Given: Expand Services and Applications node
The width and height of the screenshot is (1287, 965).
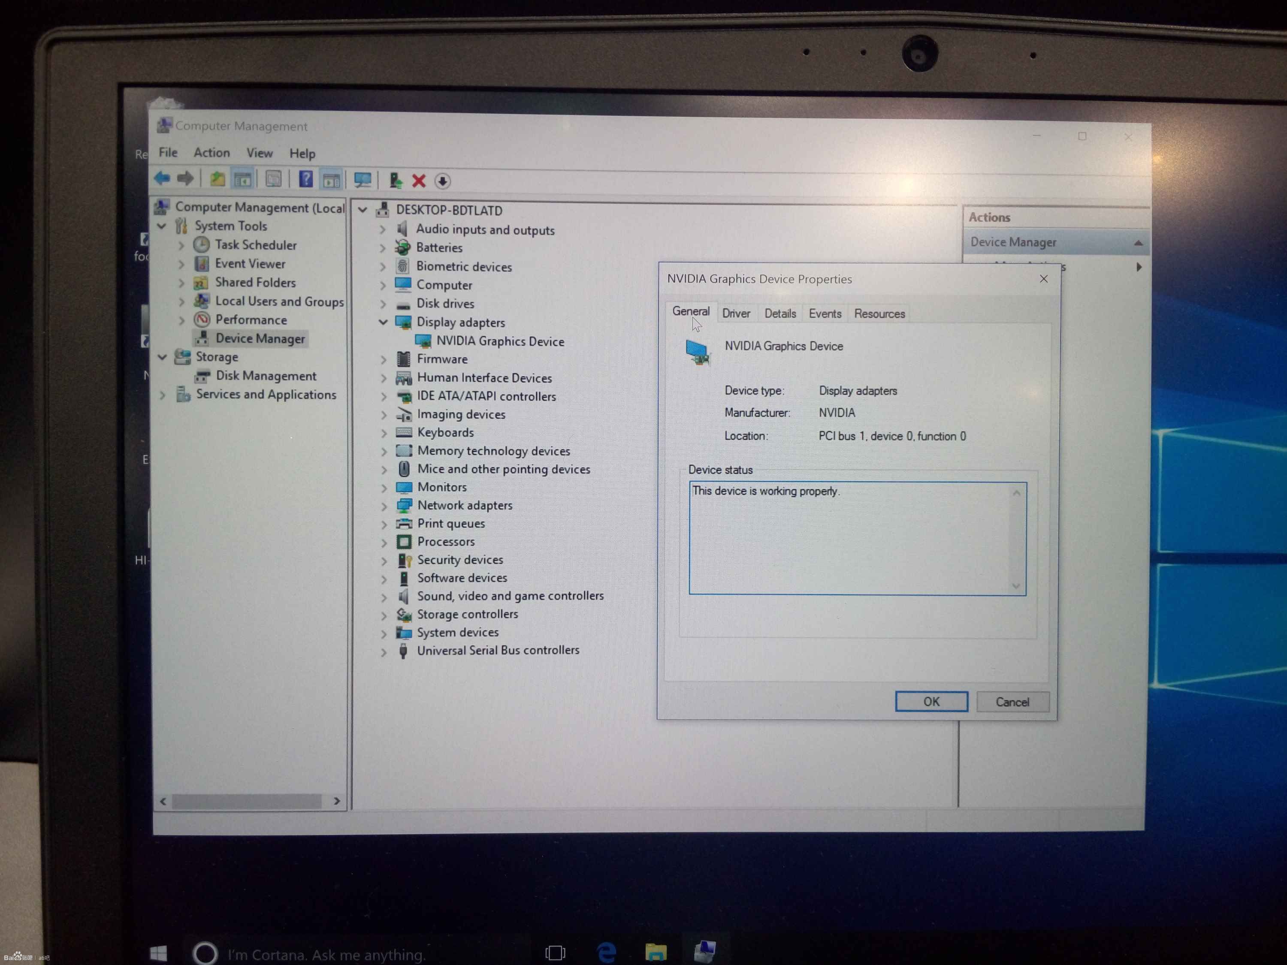Looking at the screenshot, I should click(162, 395).
